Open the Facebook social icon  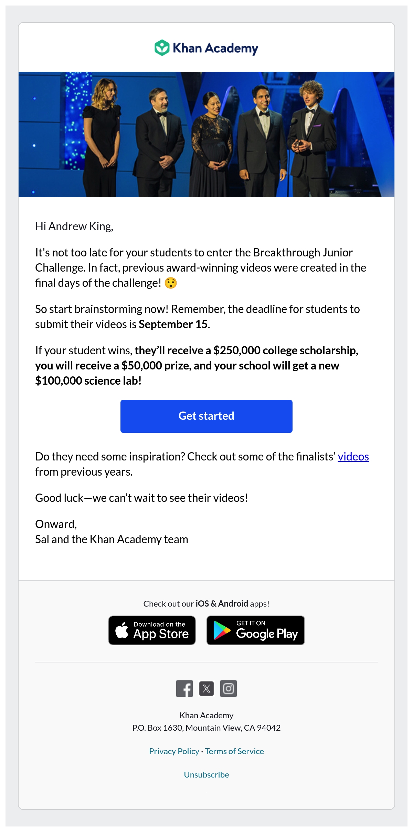[184, 689]
